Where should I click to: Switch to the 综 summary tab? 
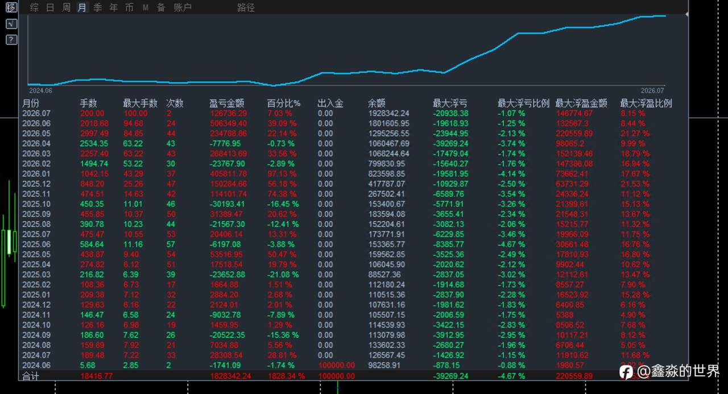(35, 7)
